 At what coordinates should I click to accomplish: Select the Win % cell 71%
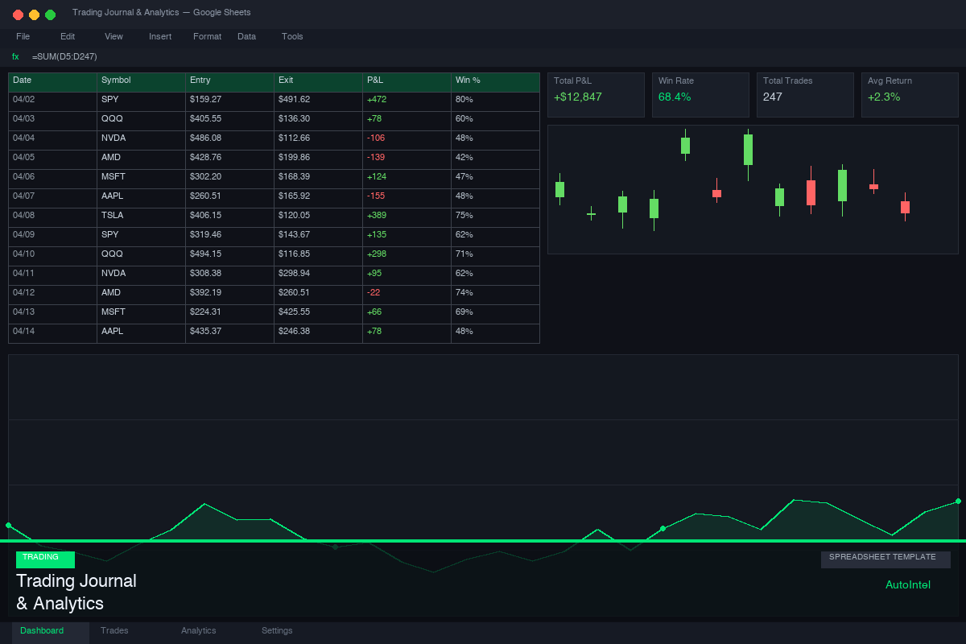coord(495,254)
